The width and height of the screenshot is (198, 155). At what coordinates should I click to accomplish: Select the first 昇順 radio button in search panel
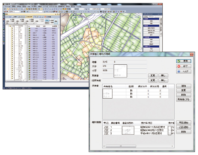point(11,19)
